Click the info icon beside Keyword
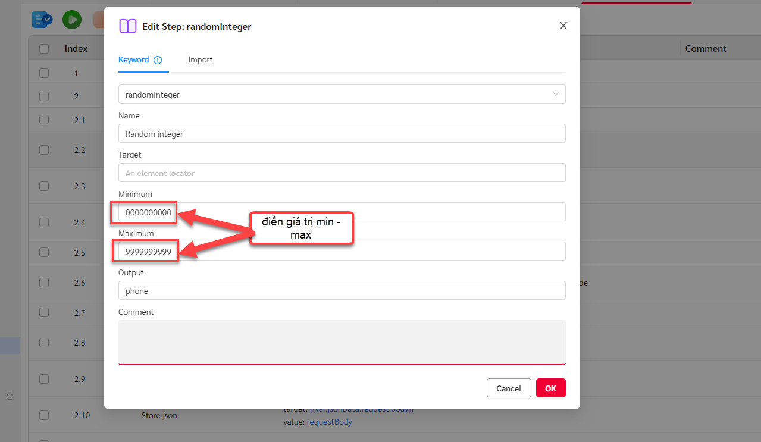Viewport: 761px width, 442px height. click(x=158, y=60)
